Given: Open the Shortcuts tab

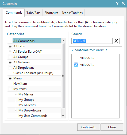Looking at the screenshot, I should tap(51, 13).
